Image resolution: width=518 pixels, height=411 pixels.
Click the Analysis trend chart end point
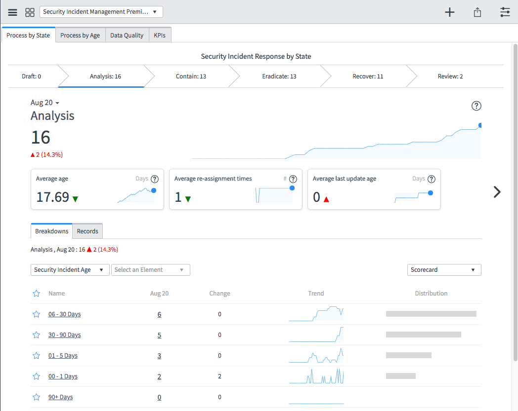pos(480,125)
